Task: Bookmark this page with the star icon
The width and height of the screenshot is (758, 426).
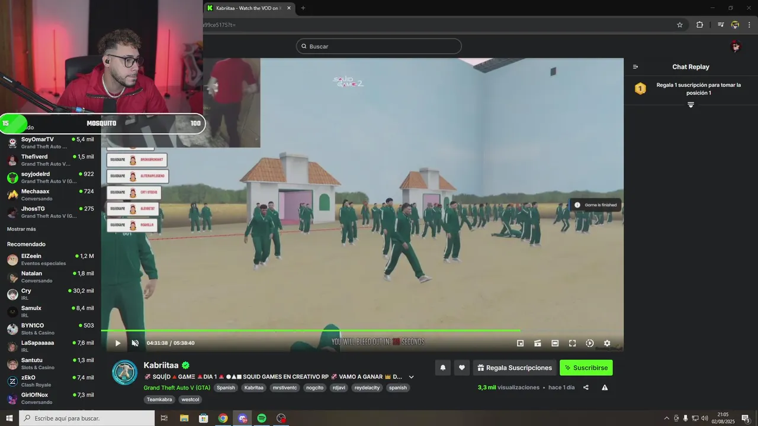Action: [680, 25]
